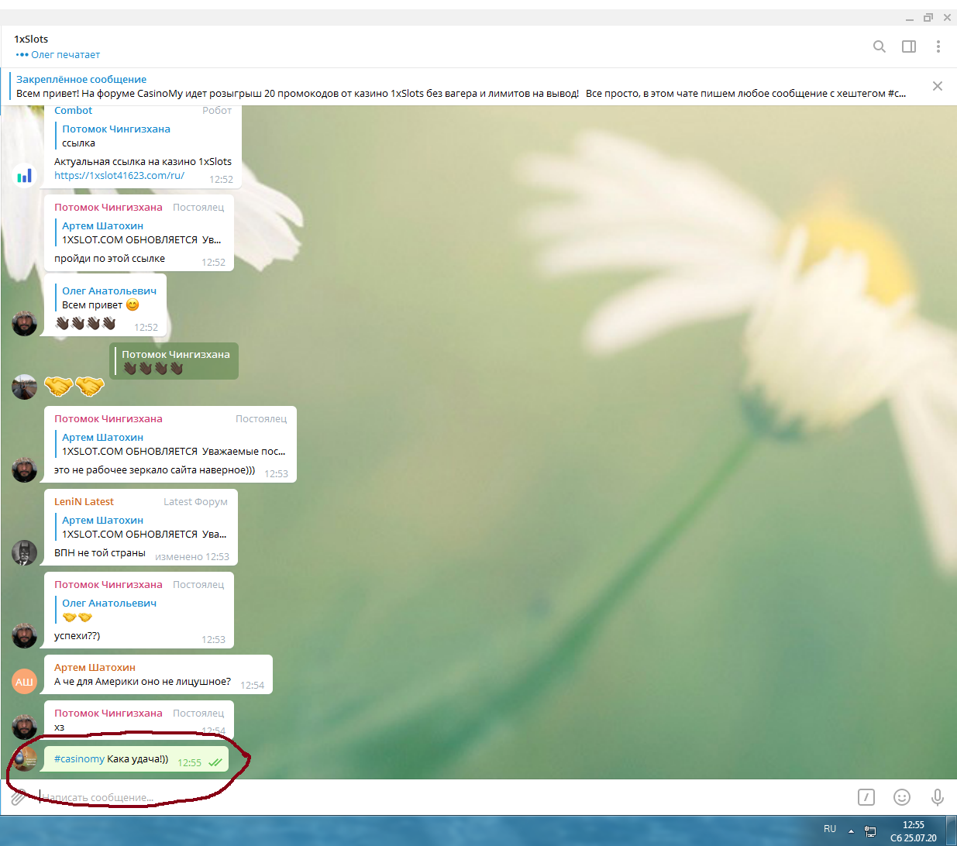Click the RU language indicator in taskbar
957x846 pixels.
[x=830, y=829]
